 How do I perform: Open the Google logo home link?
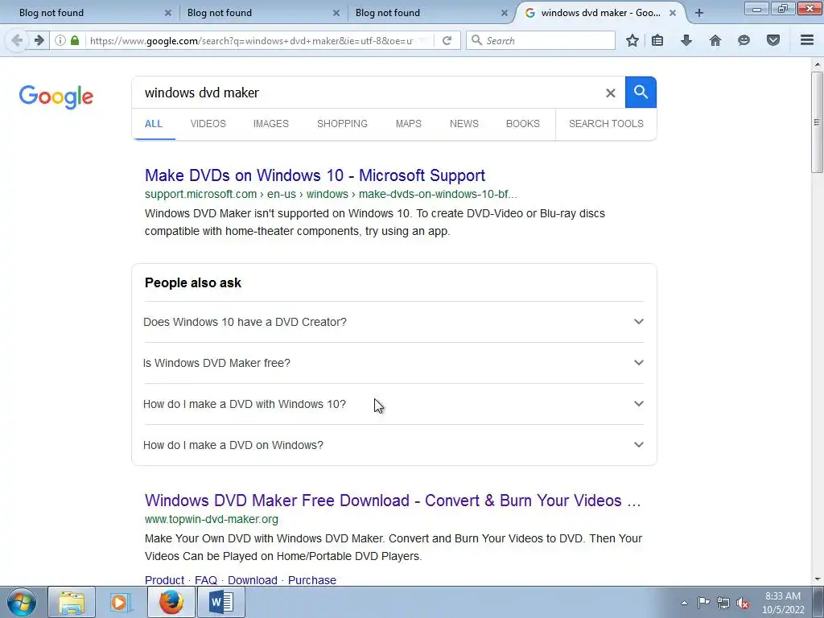click(x=56, y=97)
